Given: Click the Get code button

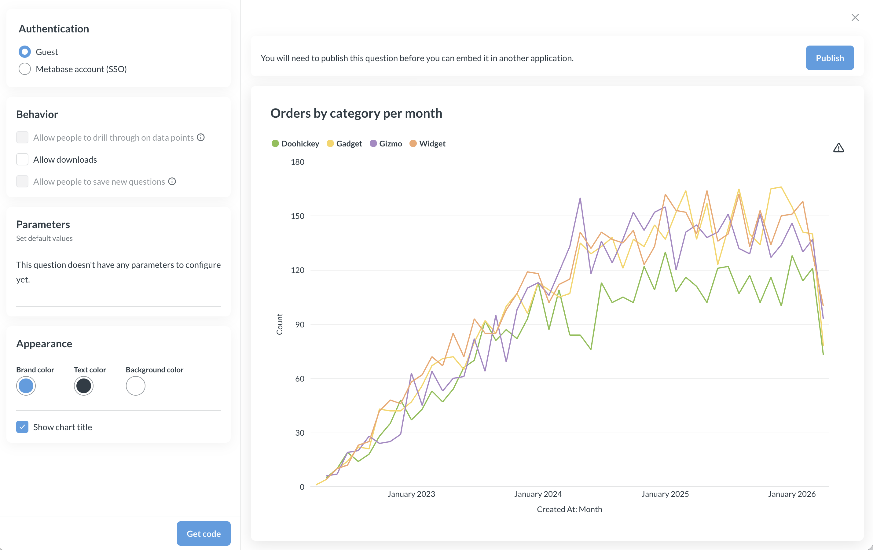Looking at the screenshot, I should point(204,533).
